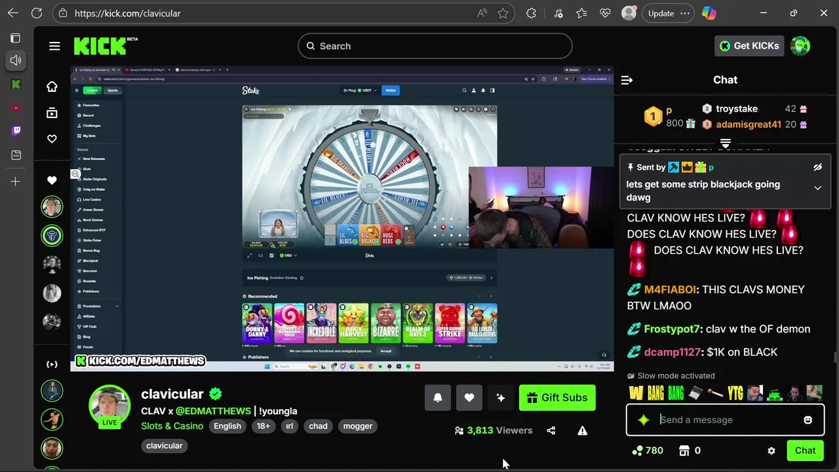Viewport: 839px width, 472px height.
Task: Click the browser Update button
Action: click(661, 13)
